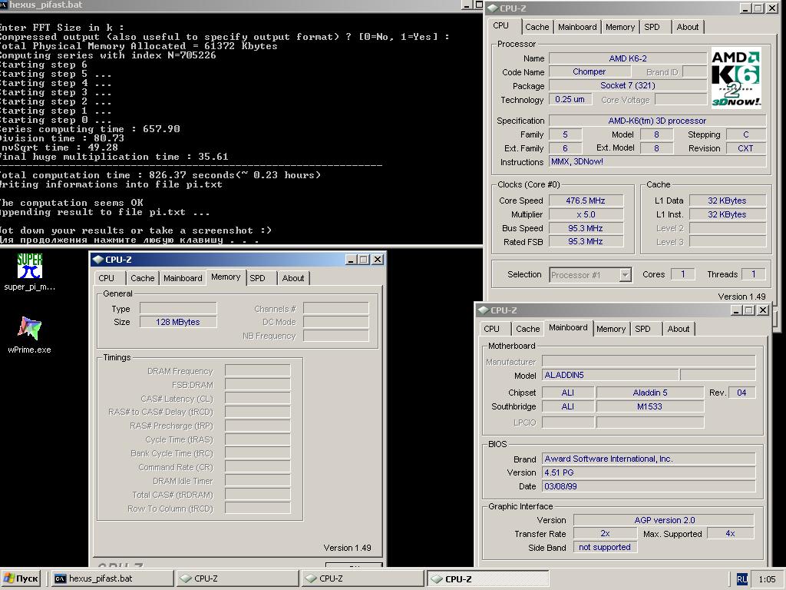Activate the first CPU-Z taskbar button
Viewport: 786px width, 590px height.
[237, 578]
